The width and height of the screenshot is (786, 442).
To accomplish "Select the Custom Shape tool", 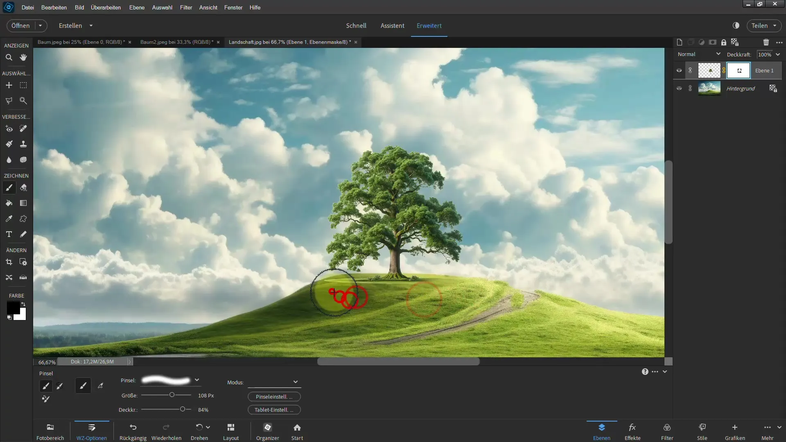I will click(x=23, y=219).
